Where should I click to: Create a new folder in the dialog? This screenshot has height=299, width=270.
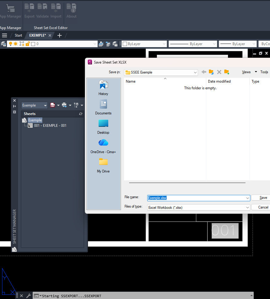226,72
